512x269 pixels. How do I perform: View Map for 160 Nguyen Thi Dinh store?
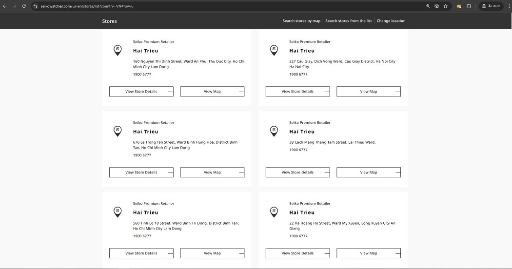tap(212, 92)
